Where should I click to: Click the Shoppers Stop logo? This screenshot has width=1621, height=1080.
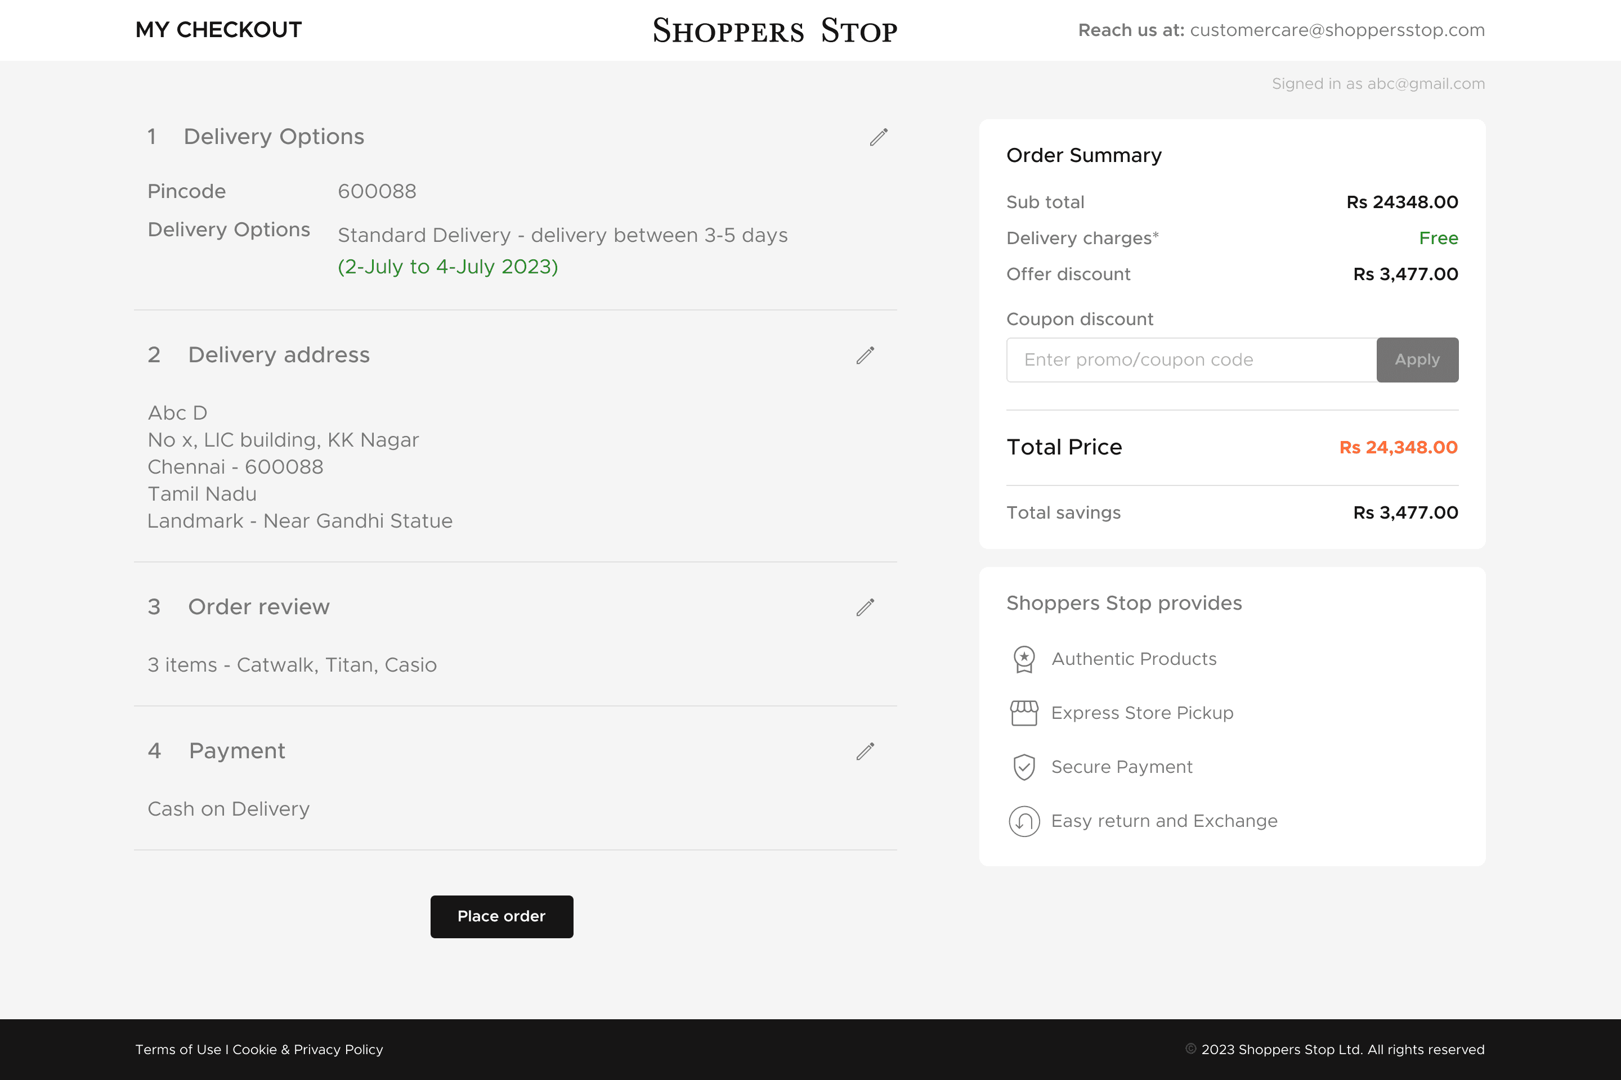click(776, 31)
